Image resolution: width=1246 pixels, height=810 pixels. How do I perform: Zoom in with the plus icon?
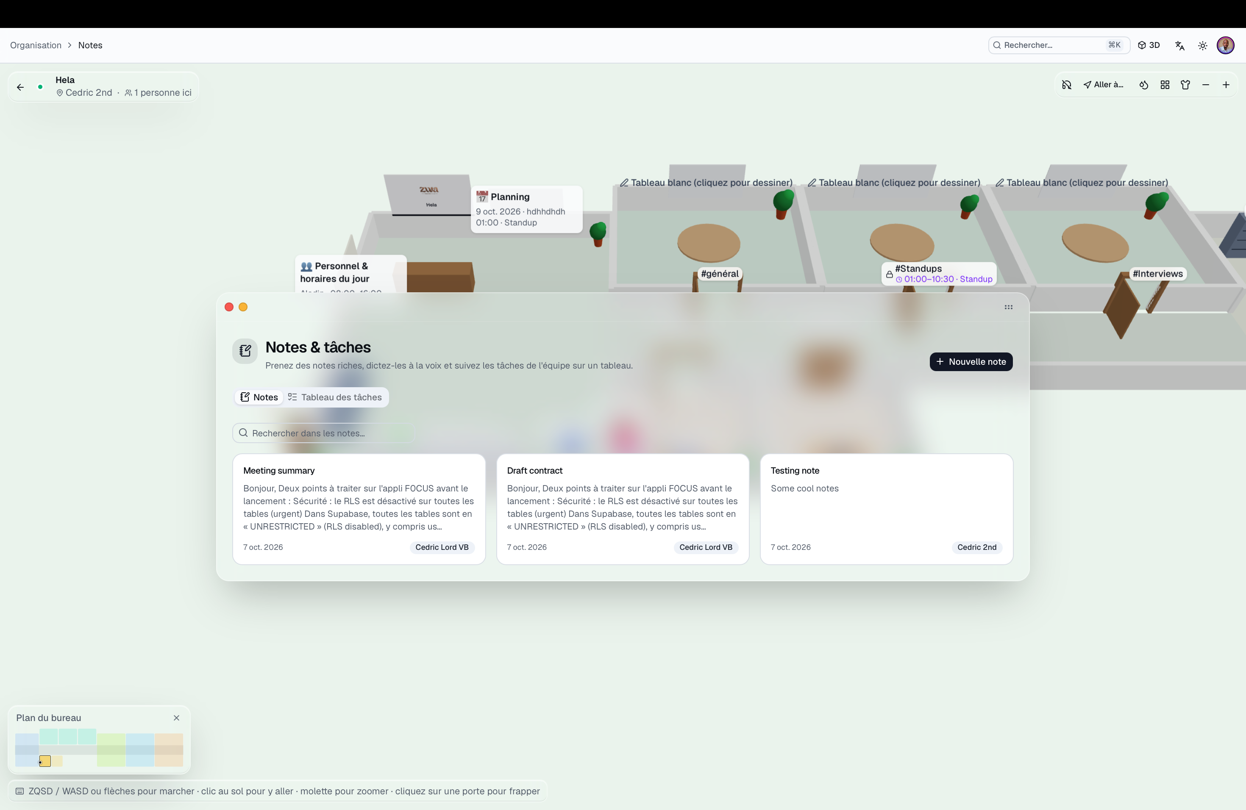pyautogui.click(x=1226, y=85)
